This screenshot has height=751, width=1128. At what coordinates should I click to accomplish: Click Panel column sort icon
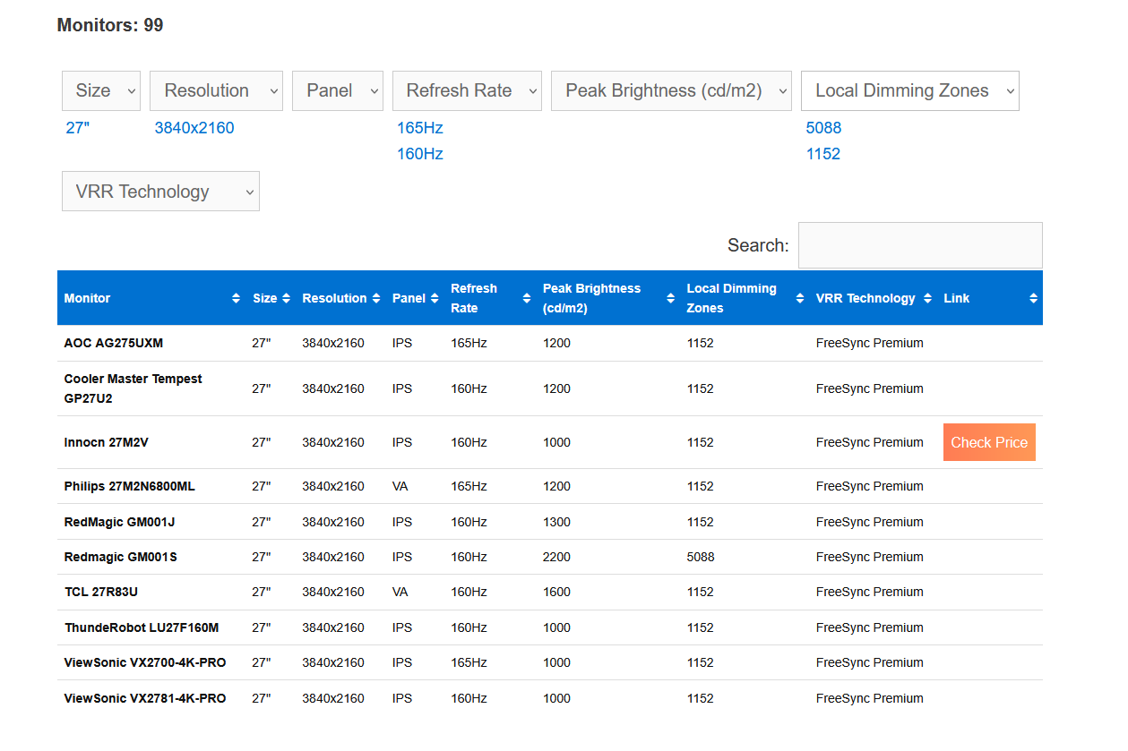click(x=435, y=298)
